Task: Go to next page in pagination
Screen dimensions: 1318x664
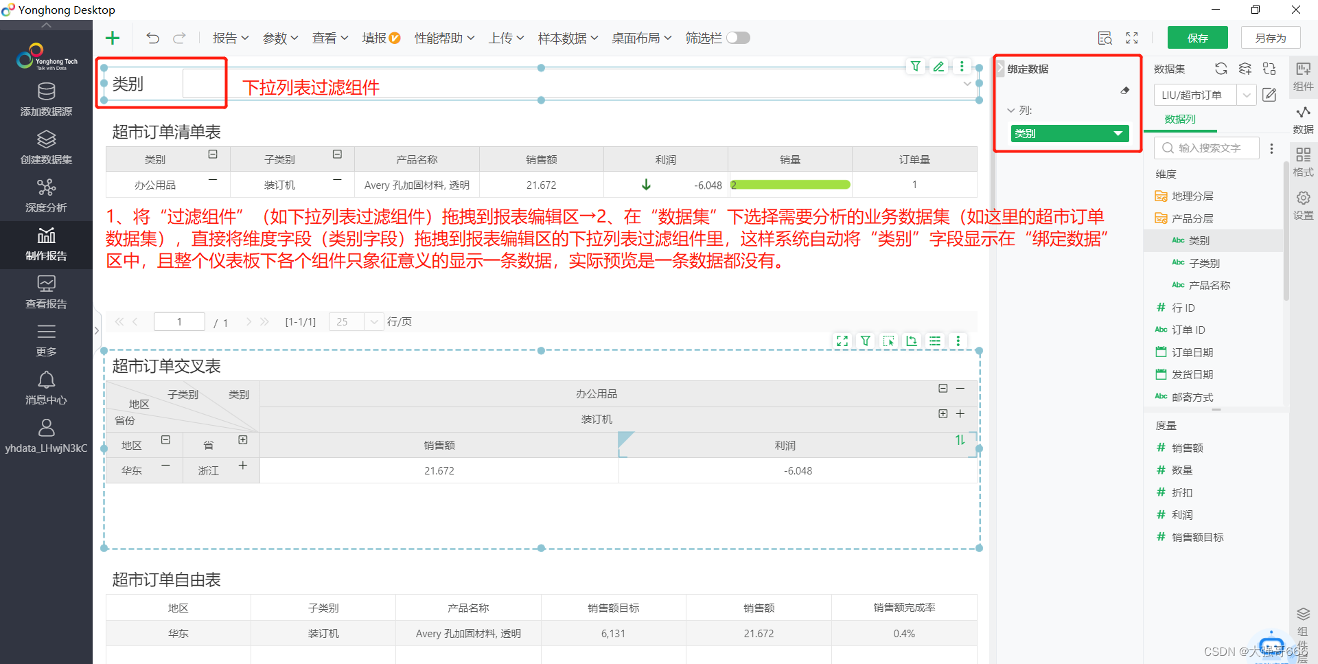Action: pos(248,321)
